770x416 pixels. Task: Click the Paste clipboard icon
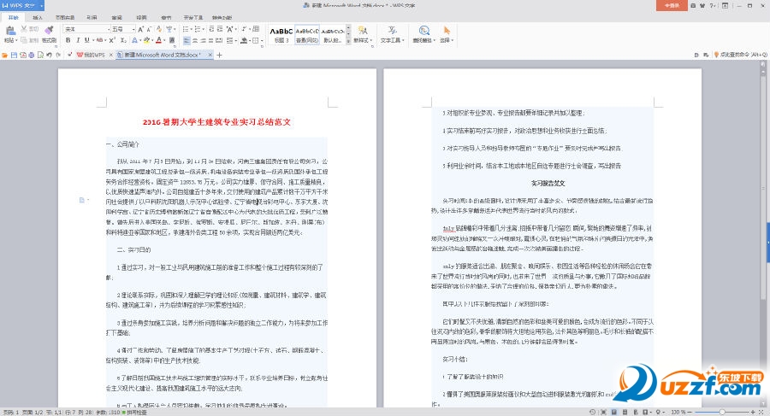[10, 31]
